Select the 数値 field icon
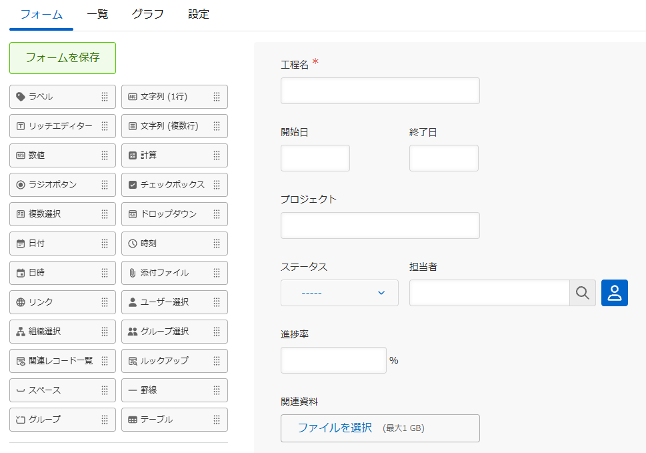The image size is (646, 453). 20,155
